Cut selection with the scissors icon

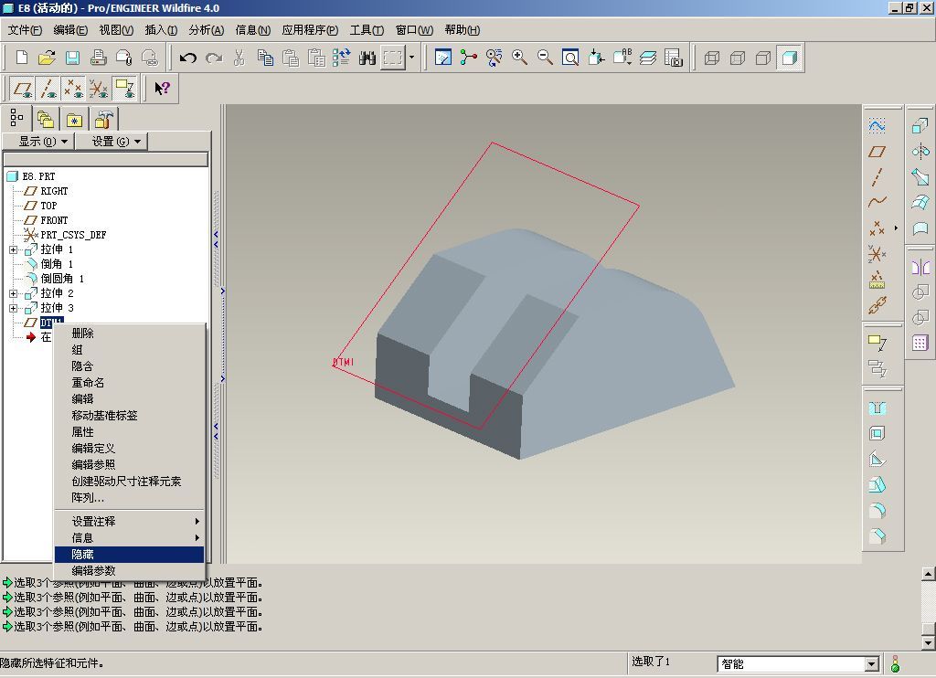click(239, 58)
